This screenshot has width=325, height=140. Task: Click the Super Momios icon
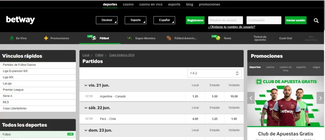(x=129, y=38)
